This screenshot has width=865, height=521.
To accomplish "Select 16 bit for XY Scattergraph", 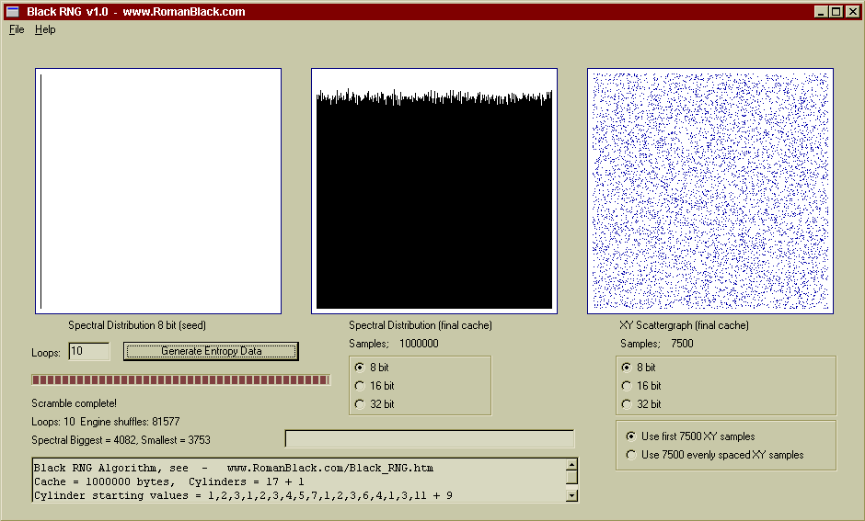I will coord(628,386).
